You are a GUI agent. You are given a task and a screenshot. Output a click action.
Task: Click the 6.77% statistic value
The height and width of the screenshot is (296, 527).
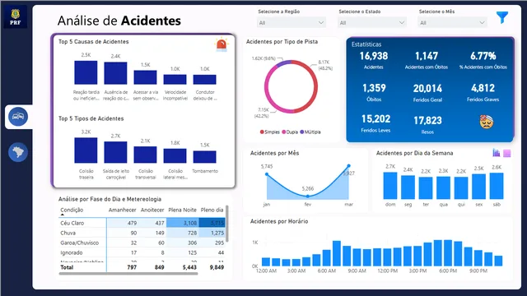point(483,56)
